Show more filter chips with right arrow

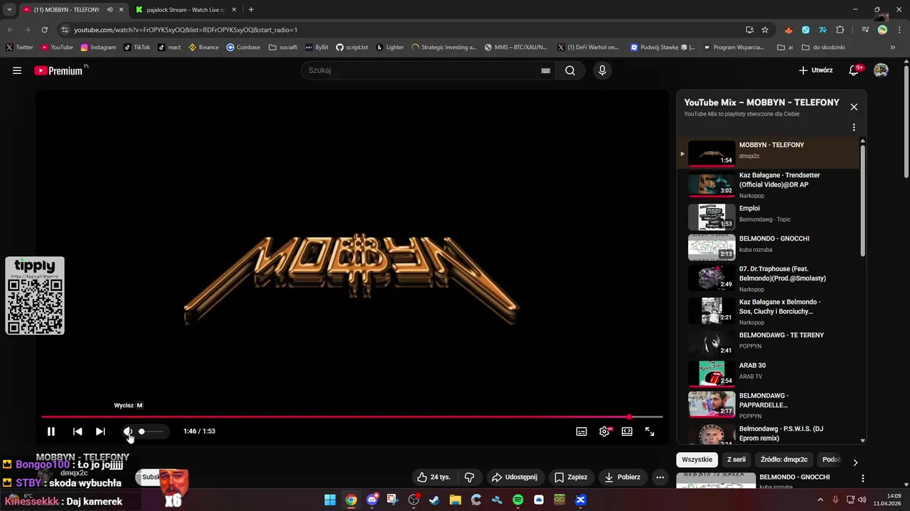pos(855,462)
